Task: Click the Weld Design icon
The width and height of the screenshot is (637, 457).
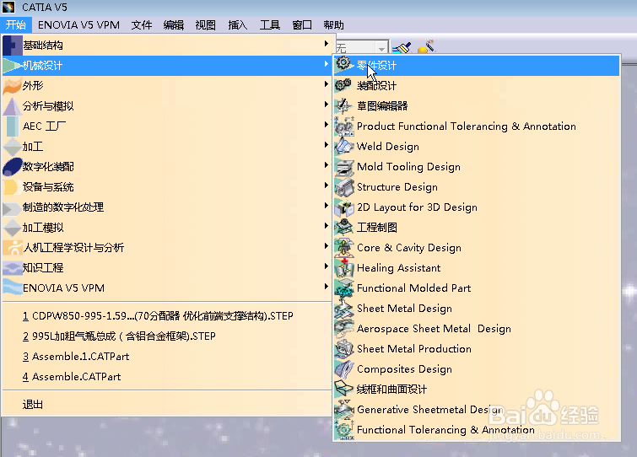Action: point(343,146)
